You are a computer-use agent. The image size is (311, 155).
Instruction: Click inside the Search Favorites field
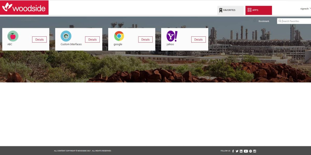click(293, 21)
